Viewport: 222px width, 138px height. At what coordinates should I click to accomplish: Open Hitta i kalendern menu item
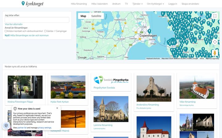click(100, 4)
